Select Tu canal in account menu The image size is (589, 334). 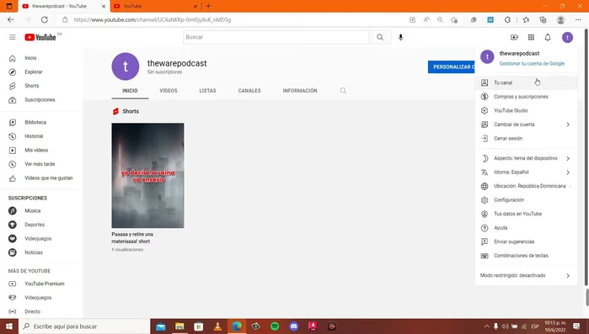point(527,82)
